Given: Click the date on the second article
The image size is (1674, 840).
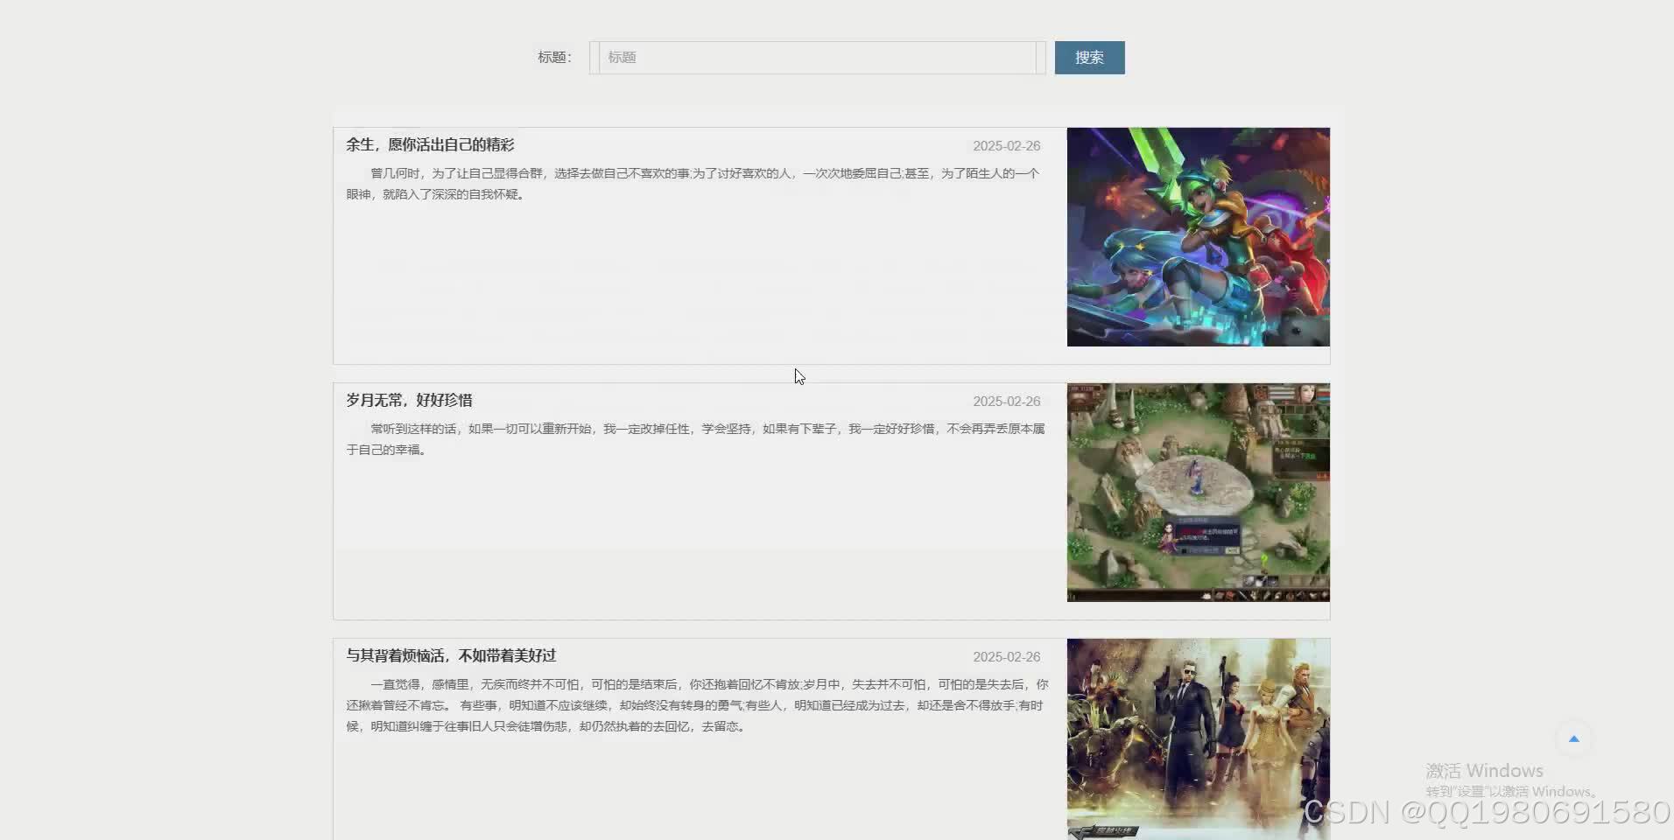Looking at the screenshot, I should coord(1007,401).
